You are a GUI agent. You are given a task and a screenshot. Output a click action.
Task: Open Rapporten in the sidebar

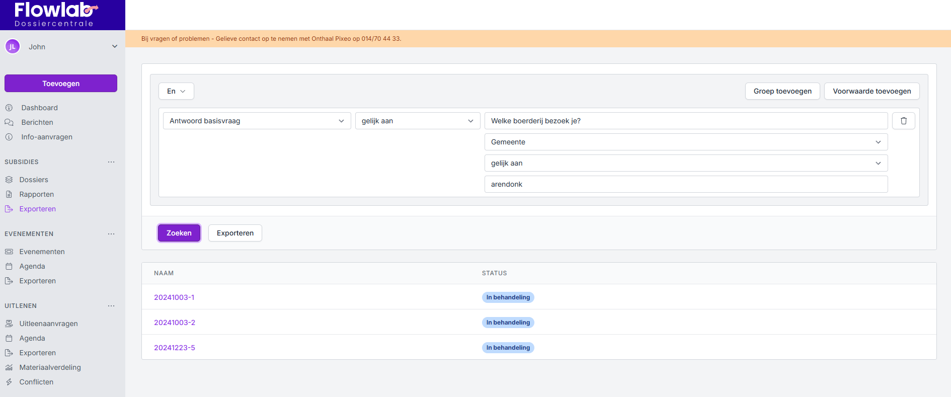click(x=36, y=194)
